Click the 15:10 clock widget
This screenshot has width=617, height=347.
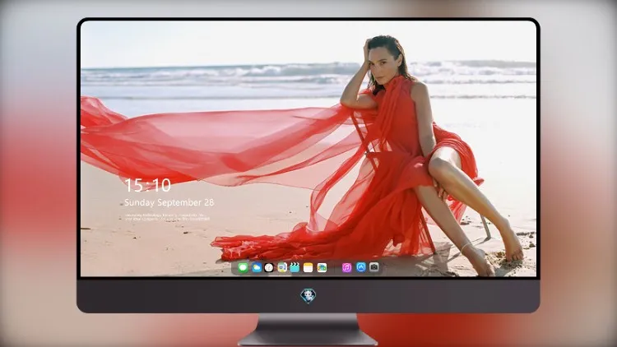(148, 185)
